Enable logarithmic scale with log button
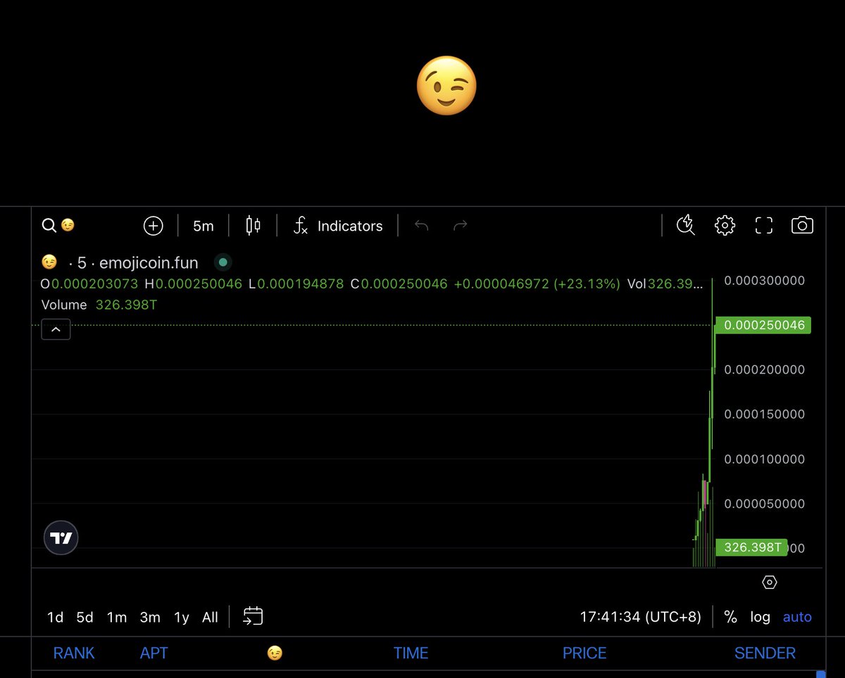The image size is (845, 678). pyautogui.click(x=760, y=617)
